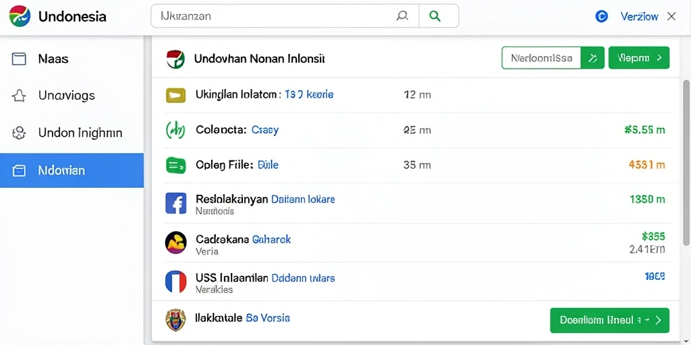Open the Unawiogs sidebar item
Screen dimensions: 691x345
(72, 96)
